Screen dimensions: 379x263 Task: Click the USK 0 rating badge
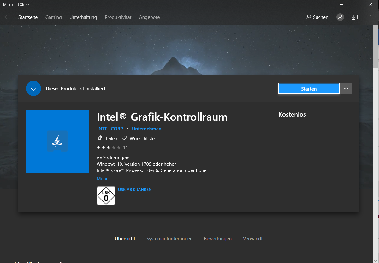106,196
